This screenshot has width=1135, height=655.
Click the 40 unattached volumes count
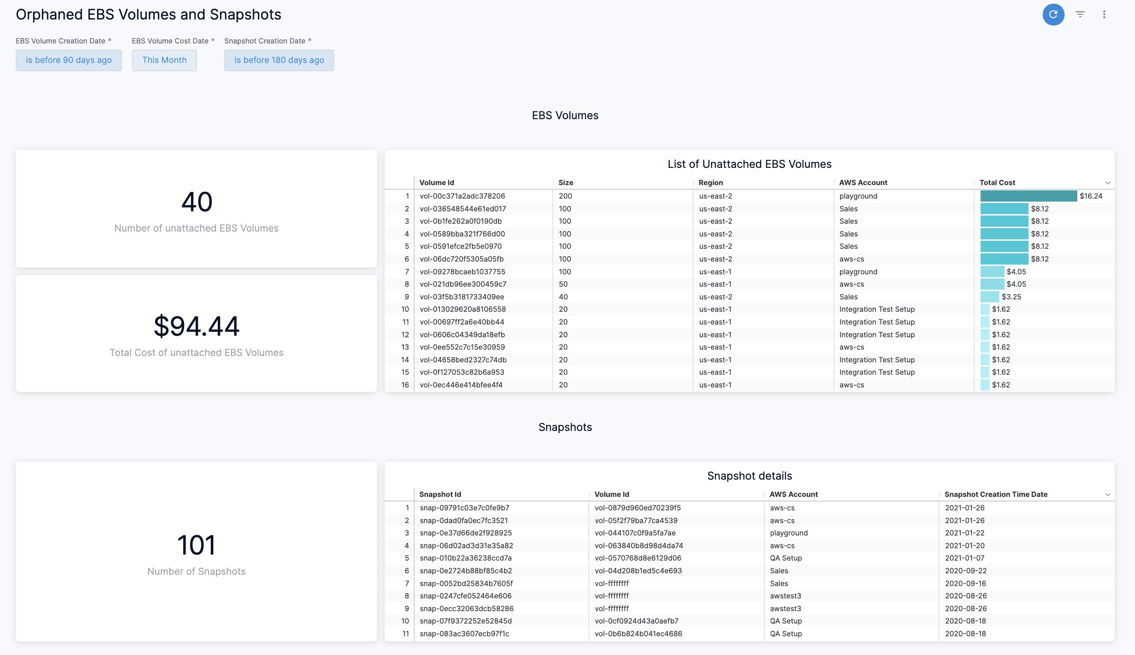pos(196,202)
